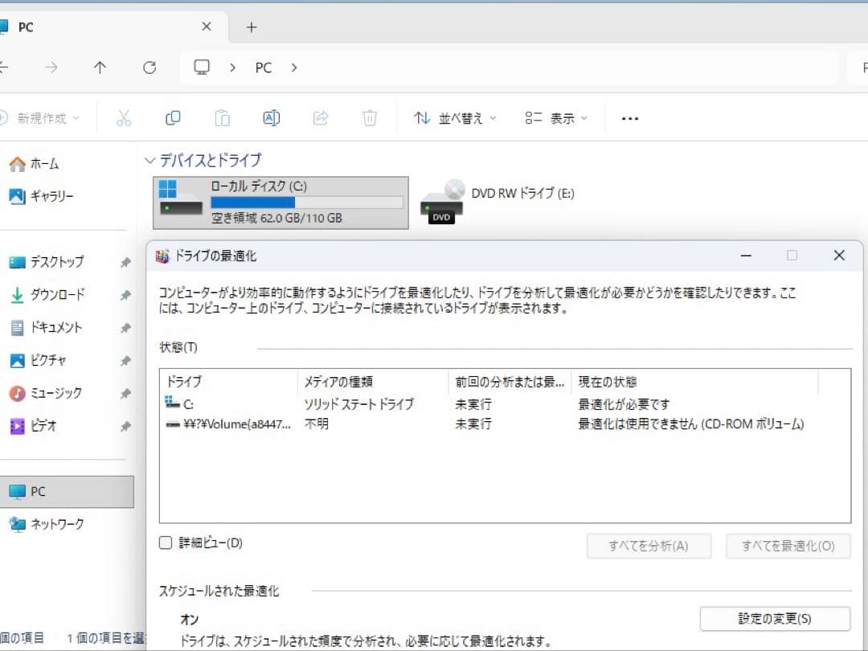Image resolution: width=868 pixels, height=651 pixels.
Task: Click the Delete (trash) icon in the toolbar
Action: click(369, 117)
